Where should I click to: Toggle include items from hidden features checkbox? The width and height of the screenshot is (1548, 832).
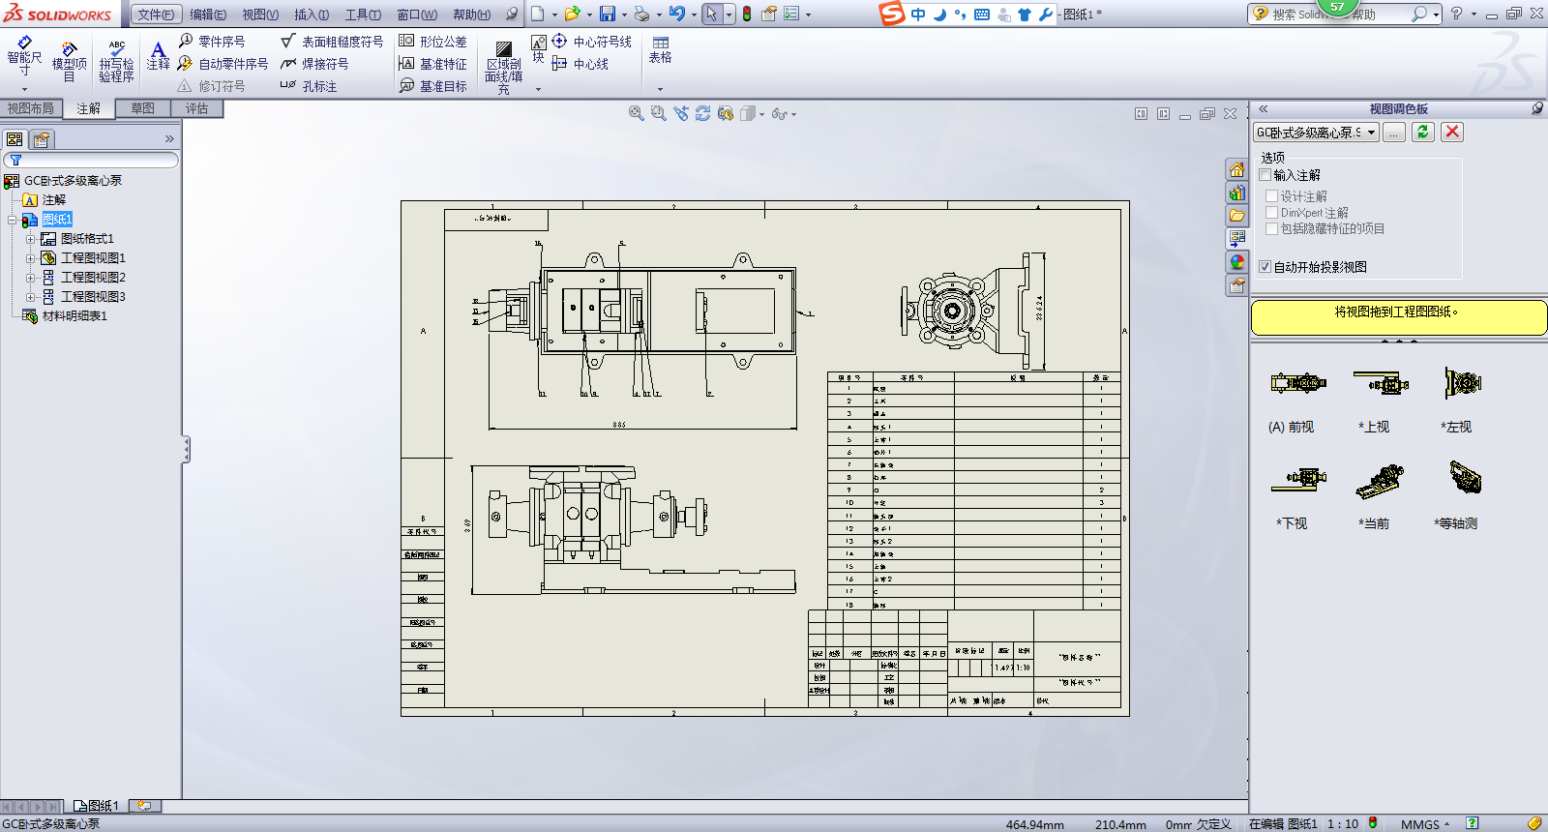pos(1272,229)
